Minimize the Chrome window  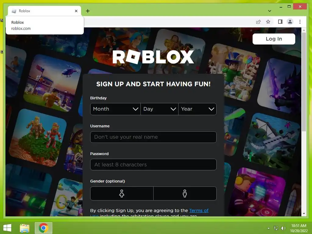pos(281,7)
